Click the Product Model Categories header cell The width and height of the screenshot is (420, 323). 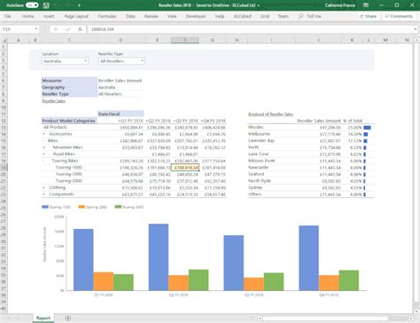69,121
